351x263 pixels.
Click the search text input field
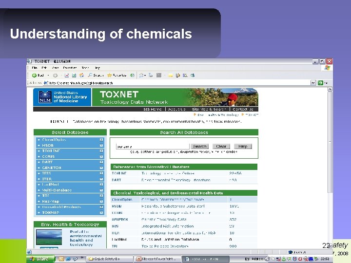153,147
